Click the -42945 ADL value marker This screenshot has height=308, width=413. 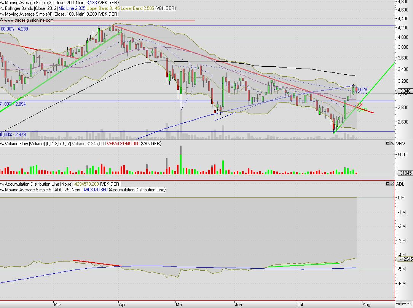point(405,259)
